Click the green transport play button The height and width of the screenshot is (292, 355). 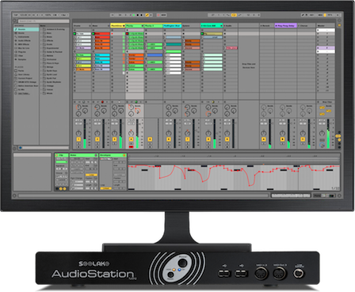click(134, 15)
